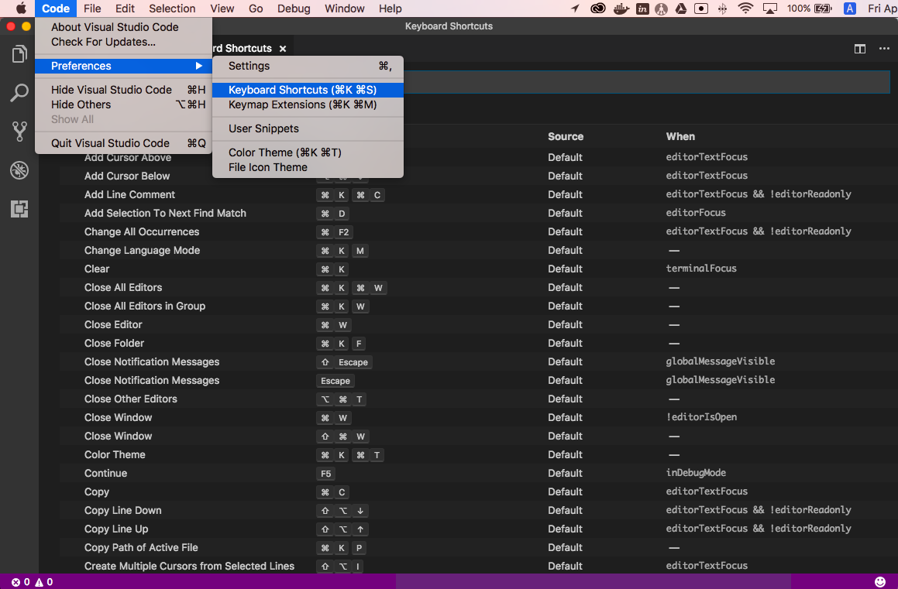Click the accessibility figure menu bar icon
The height and width of the screenshot is (589, 898).
coord(662,8)
